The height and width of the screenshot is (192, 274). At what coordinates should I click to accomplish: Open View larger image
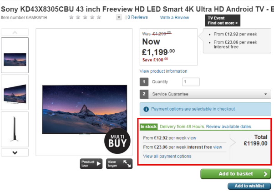click(x=118, y=164)
